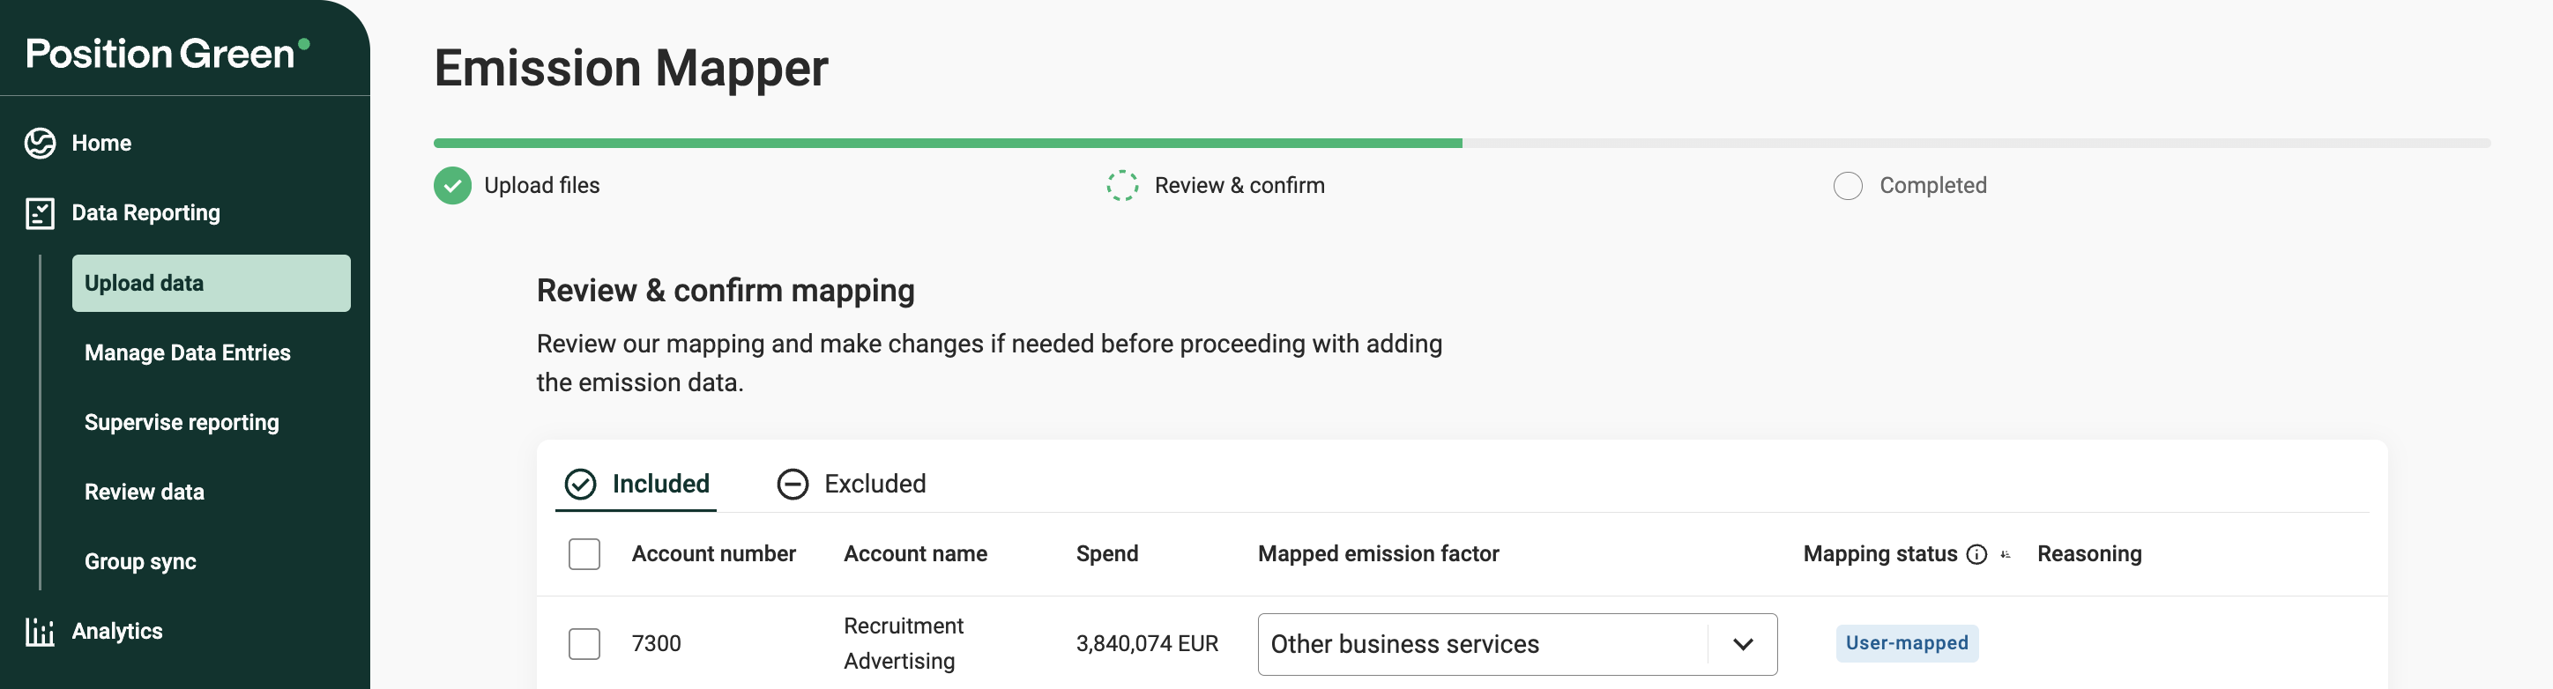Image resolution: width=2553 pixels, height=689 pixels.
Task: Switch to the Excluded tab
Action: pos(852,484)
